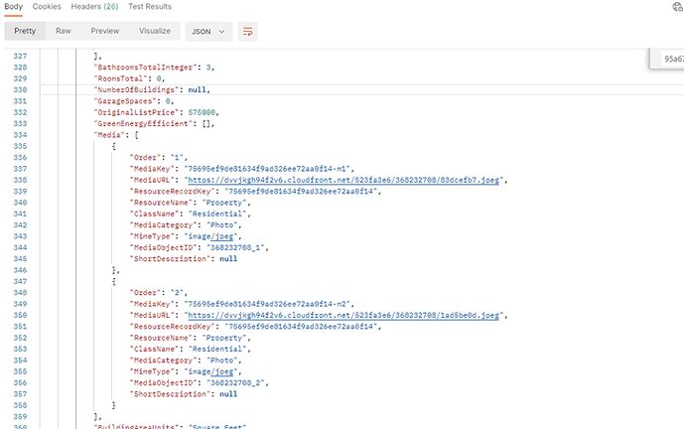The width and height of the screenshot is (685, 430).
Task: Click the "NumberOfBuildings" key
Action: (x=136, y=90)
